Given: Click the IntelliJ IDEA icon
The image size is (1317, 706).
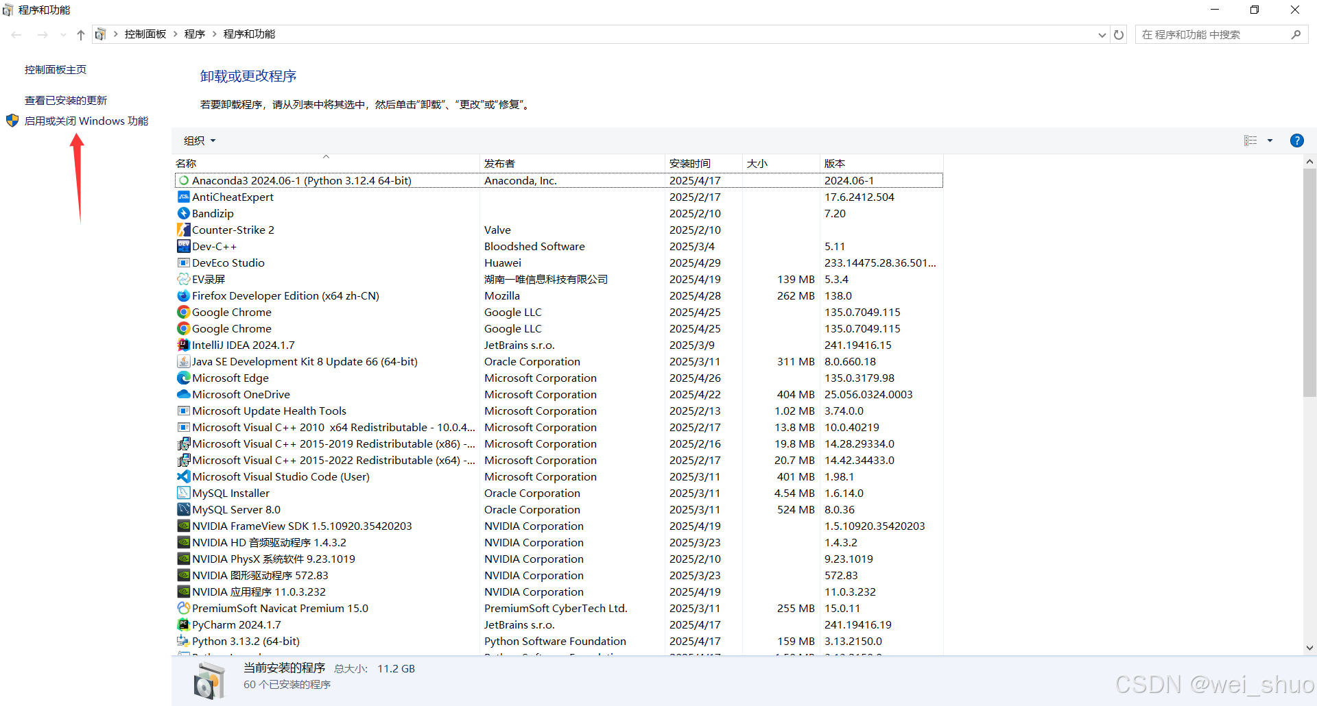Looking at the screenshot, I should click(x=184, y=345).
